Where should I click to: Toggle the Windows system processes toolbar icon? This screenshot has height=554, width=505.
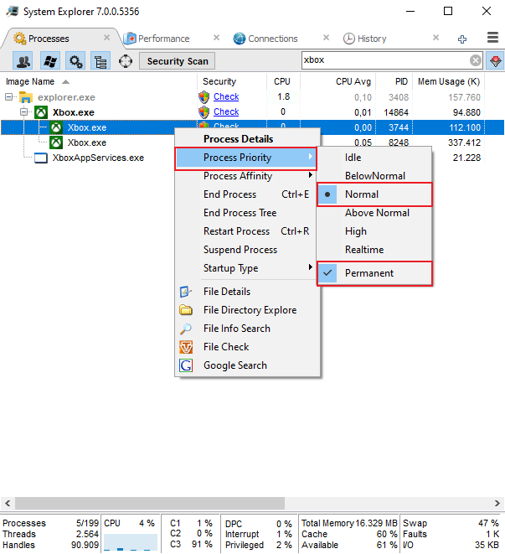(x=49, y=61)
